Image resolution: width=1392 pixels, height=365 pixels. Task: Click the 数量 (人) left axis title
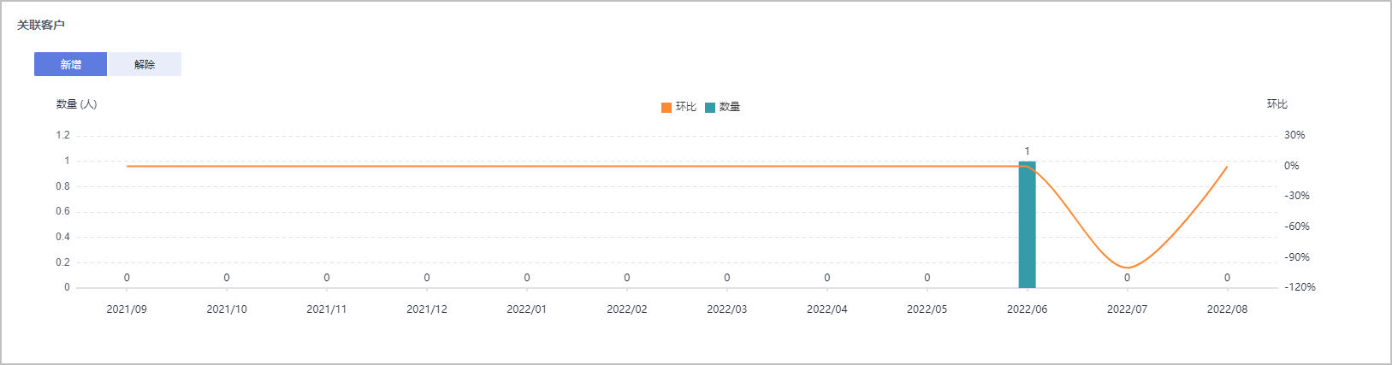(x=77, y=104)
